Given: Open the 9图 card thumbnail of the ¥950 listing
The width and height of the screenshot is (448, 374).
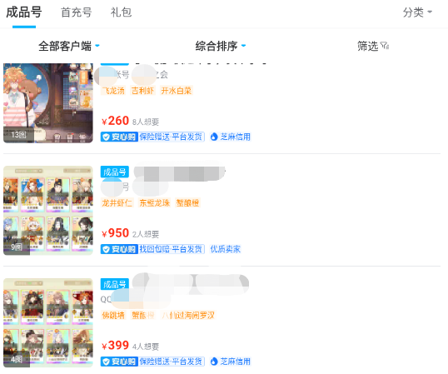Looking at the screenshot, I should 48,211.
